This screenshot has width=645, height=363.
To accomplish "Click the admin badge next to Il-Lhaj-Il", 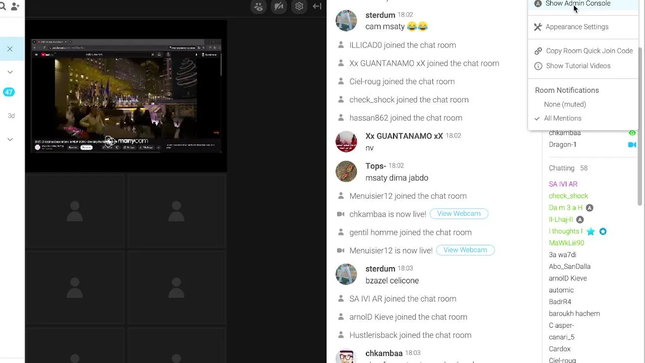I will click(580, 220).
